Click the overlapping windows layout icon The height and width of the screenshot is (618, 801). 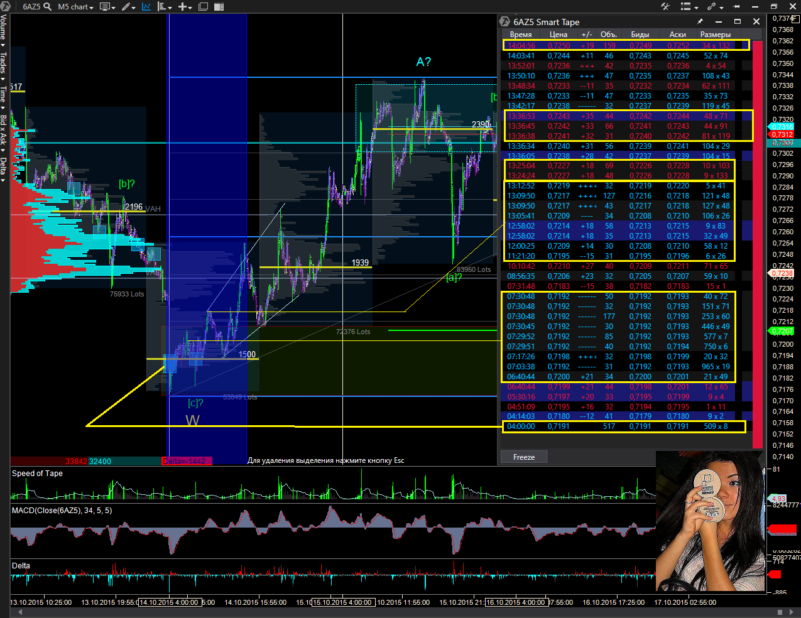203,7
